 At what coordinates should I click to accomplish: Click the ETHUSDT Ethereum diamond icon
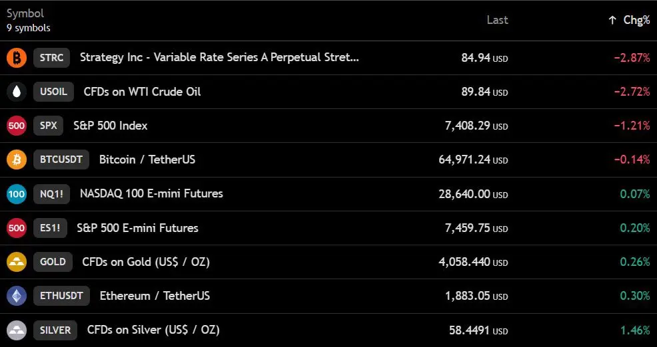[17, 296]
